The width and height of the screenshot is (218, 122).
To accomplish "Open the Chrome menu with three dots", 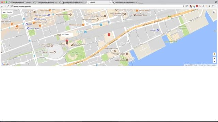I will tap(216, 6).
